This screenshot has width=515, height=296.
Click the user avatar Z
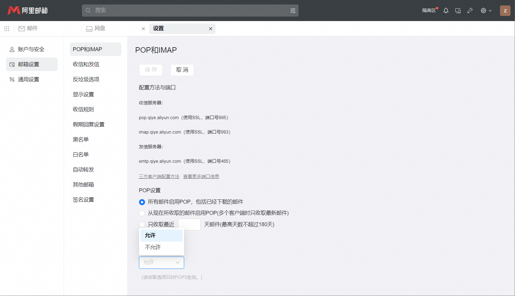coord(505,11)
